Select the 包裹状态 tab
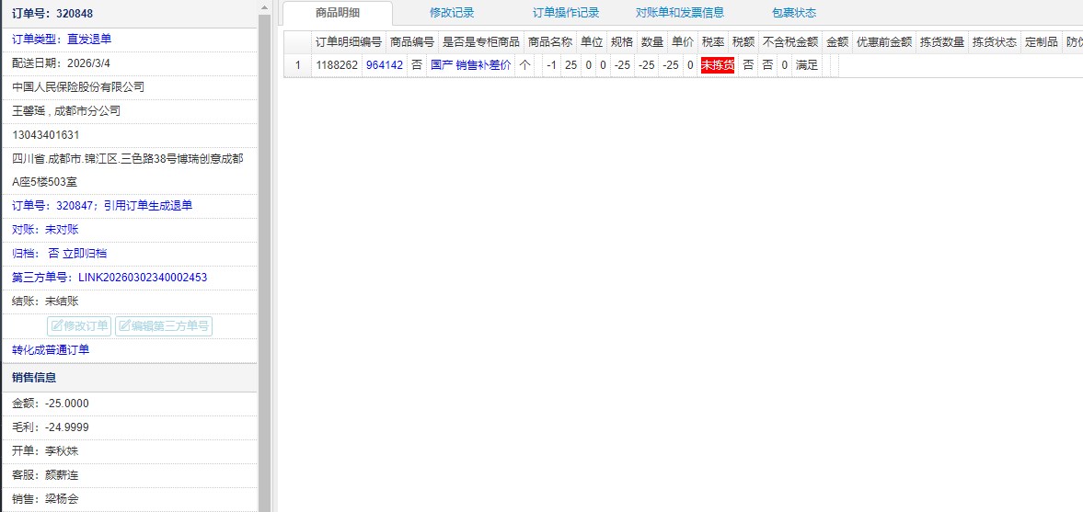1083x512 pixels. tap(794, 13)
